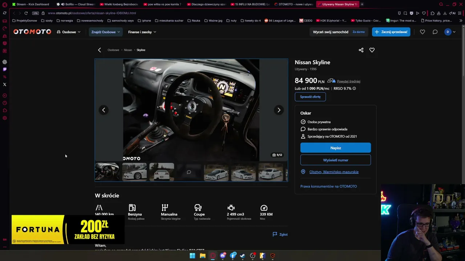
Task: Switch to the OTOMOTO - nowe i używane tab
Action: 293,4
